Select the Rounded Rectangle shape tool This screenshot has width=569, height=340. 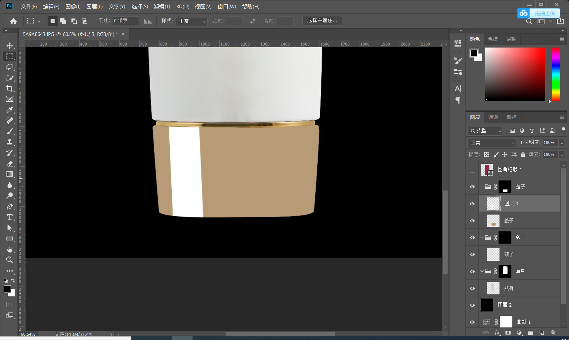pyautogui.click(x=10, y=239)
